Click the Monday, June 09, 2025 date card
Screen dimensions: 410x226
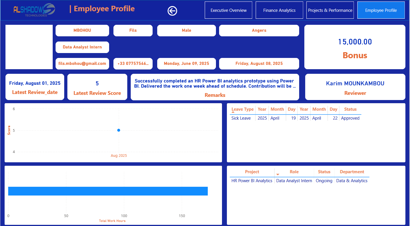pyautogui.click(x=187, y=64)
